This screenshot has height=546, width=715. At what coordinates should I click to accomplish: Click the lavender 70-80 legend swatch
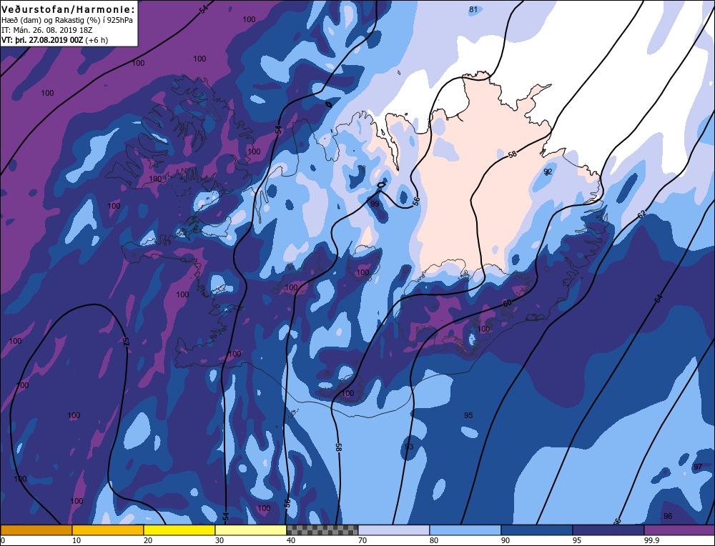tap(394, 530)
